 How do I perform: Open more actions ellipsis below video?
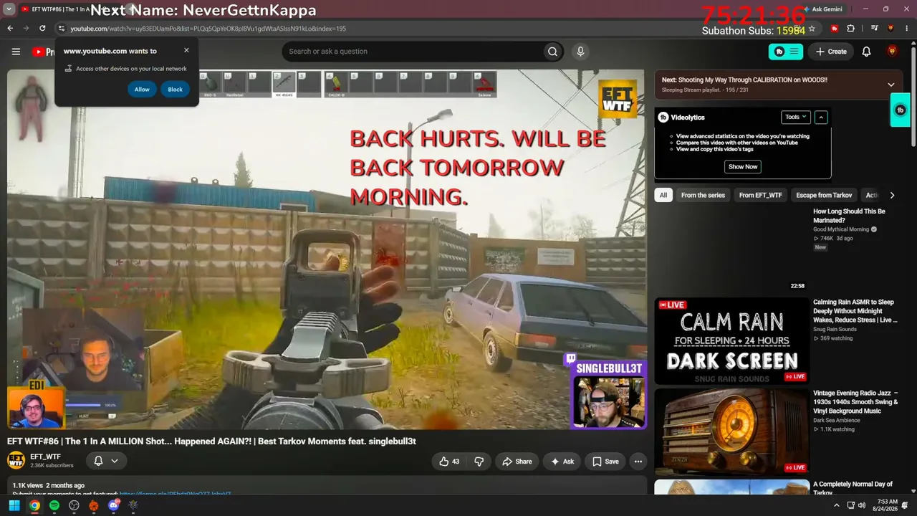click(x=638, y=462)
